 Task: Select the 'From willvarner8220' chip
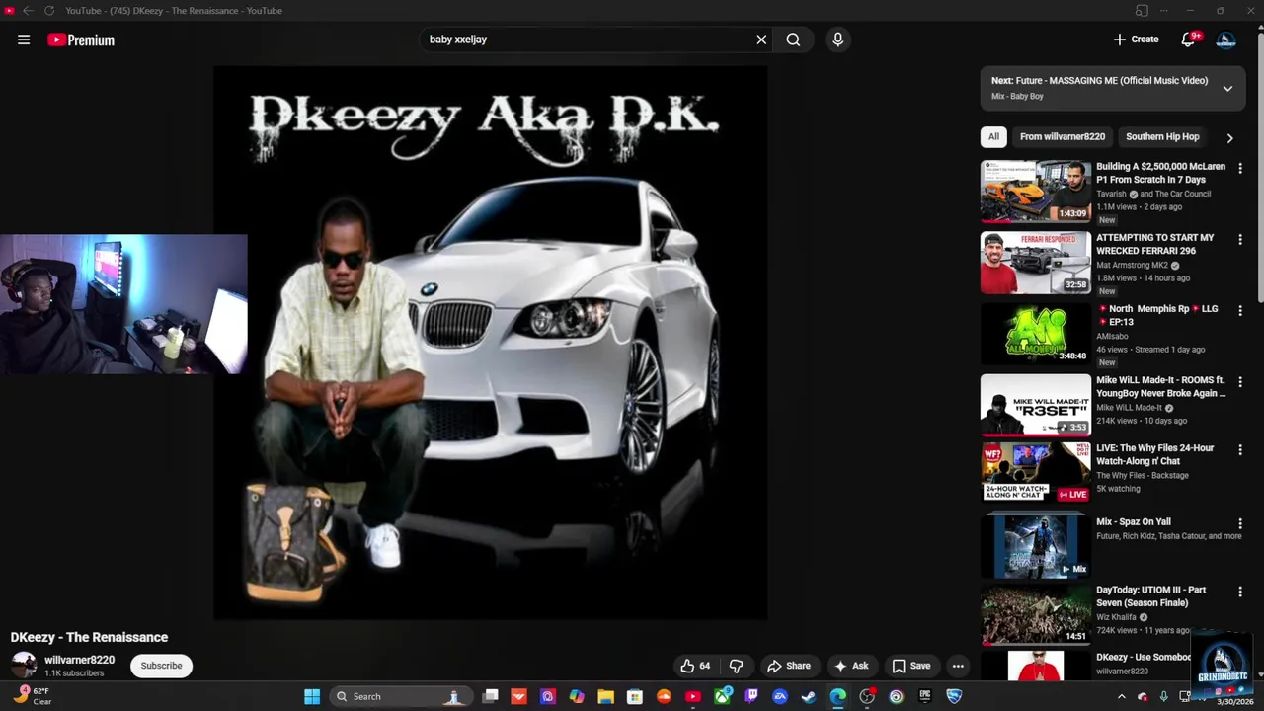pos(1063,137)
